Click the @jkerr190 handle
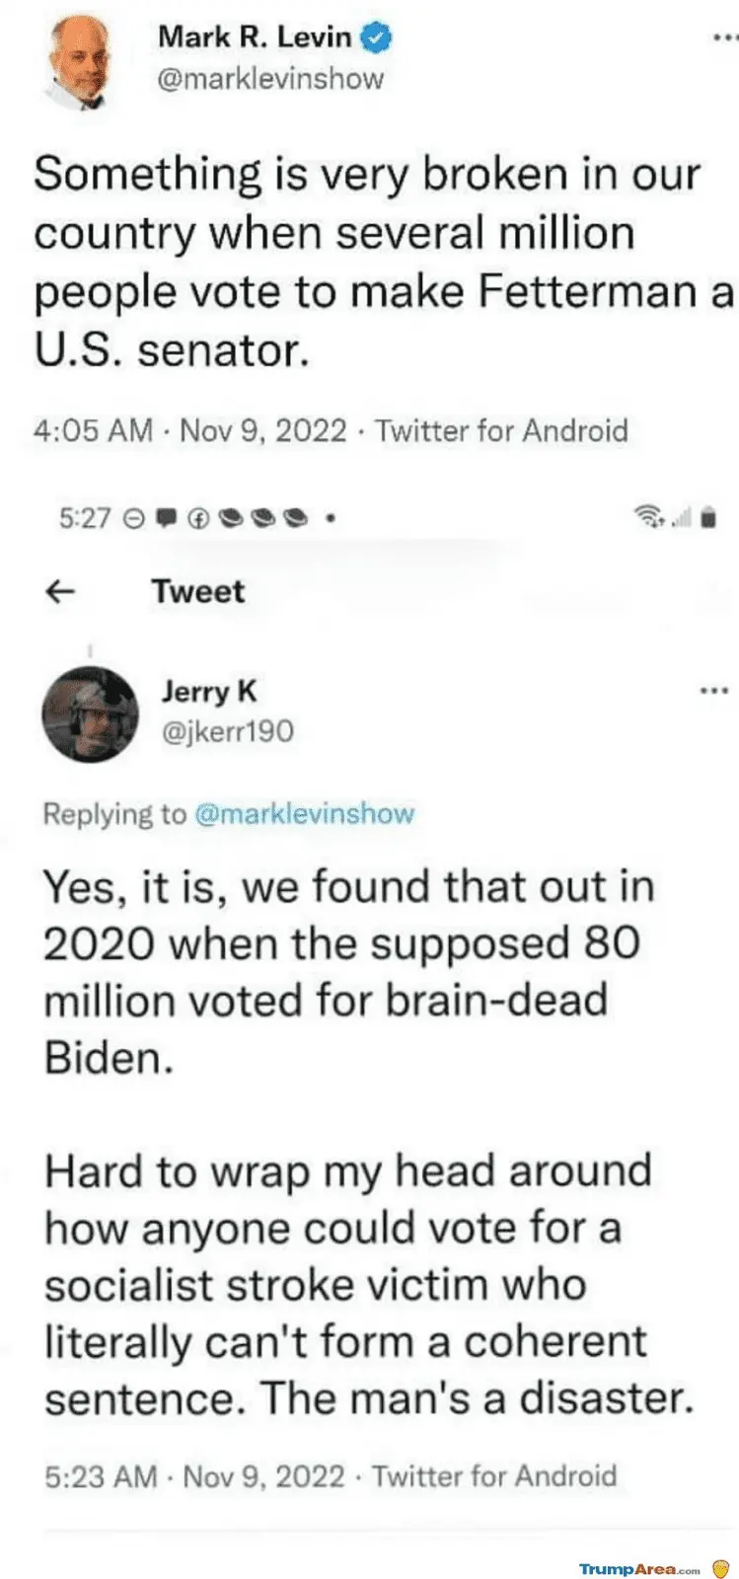739x1579 pixels. [227, 731]
